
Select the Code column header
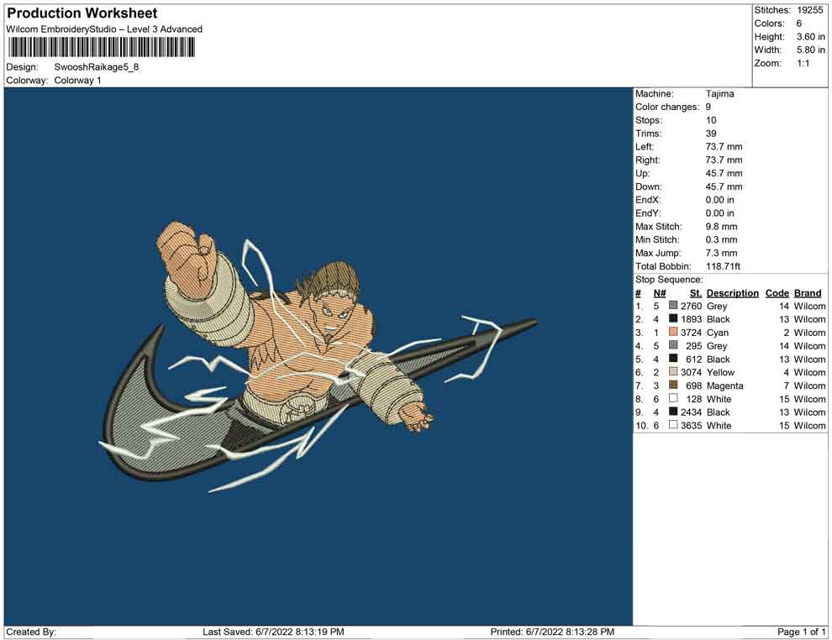coord(777,293)
